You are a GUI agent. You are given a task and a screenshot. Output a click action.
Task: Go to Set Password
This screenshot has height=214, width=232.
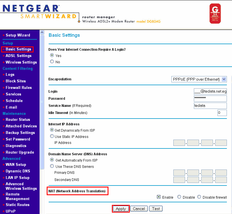[x=18, y=139]
